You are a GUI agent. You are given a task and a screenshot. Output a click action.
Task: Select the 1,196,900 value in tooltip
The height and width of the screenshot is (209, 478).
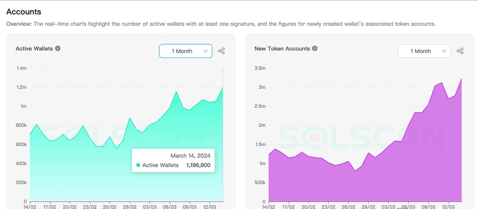click(x=198, y=165)
